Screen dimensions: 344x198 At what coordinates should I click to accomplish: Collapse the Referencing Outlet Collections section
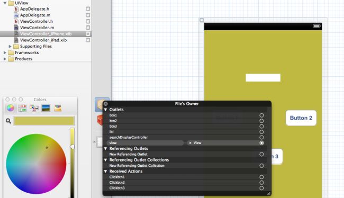pos(105,160)
